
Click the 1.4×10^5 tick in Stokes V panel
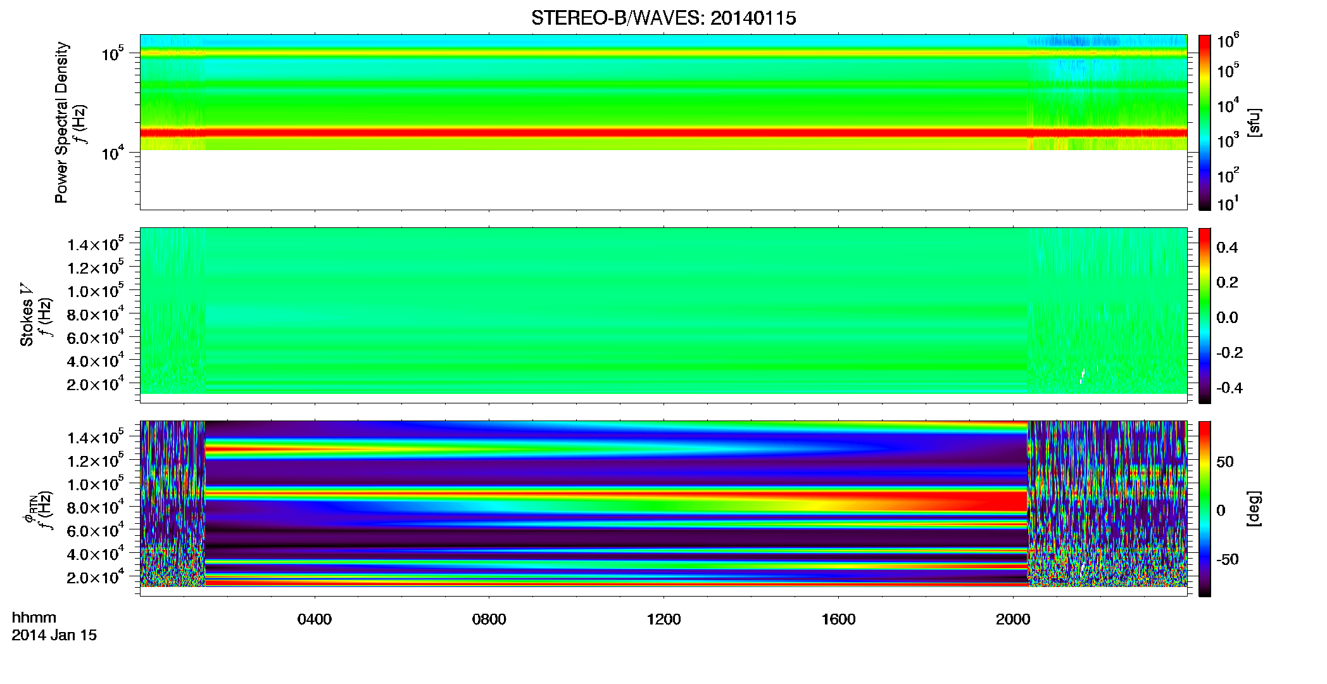pos(96,244)
